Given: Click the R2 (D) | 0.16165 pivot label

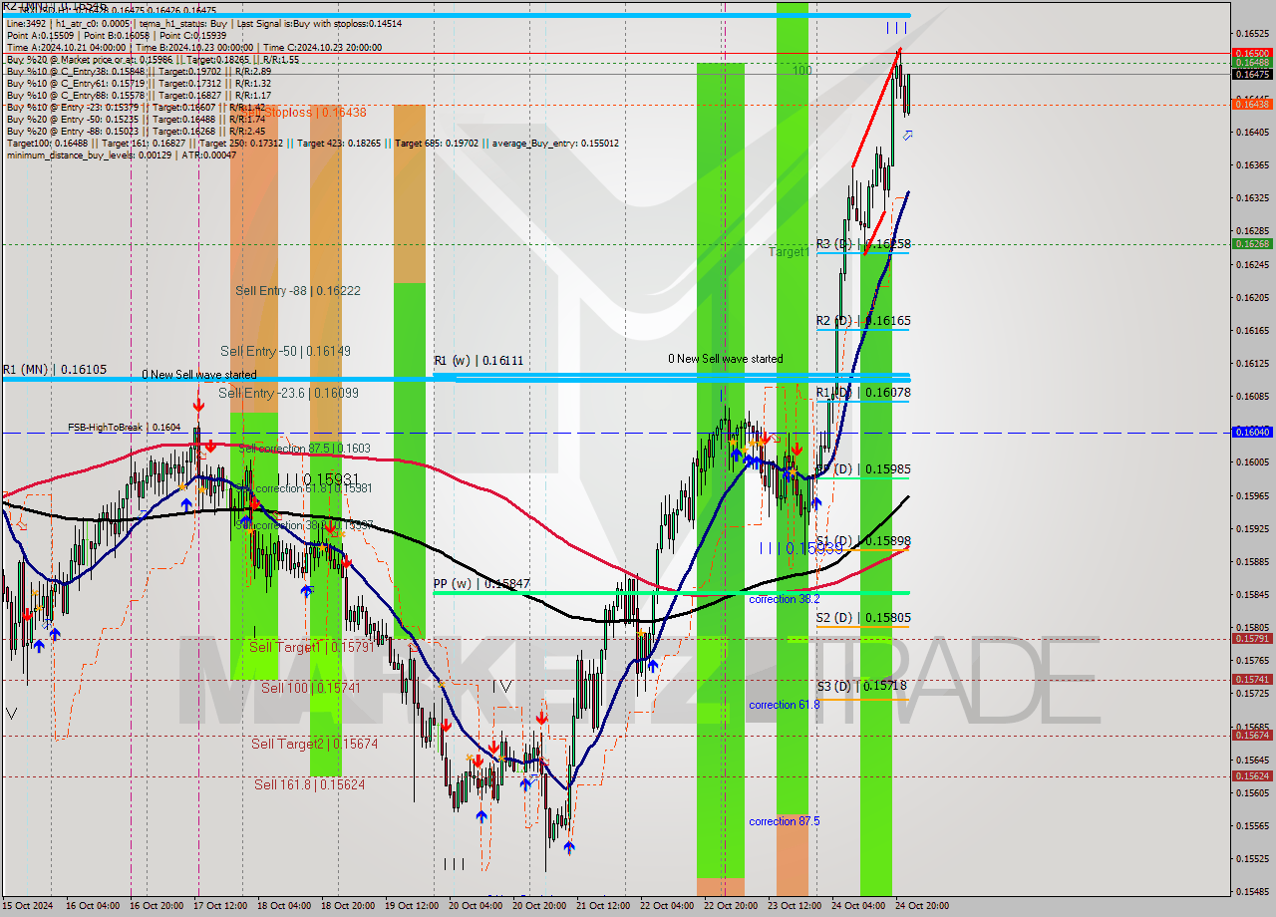Looking at the screenshot, I should point(863,321).
